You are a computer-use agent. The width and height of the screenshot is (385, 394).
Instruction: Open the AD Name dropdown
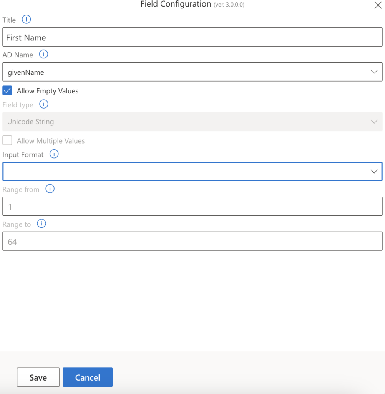[374, 72]
